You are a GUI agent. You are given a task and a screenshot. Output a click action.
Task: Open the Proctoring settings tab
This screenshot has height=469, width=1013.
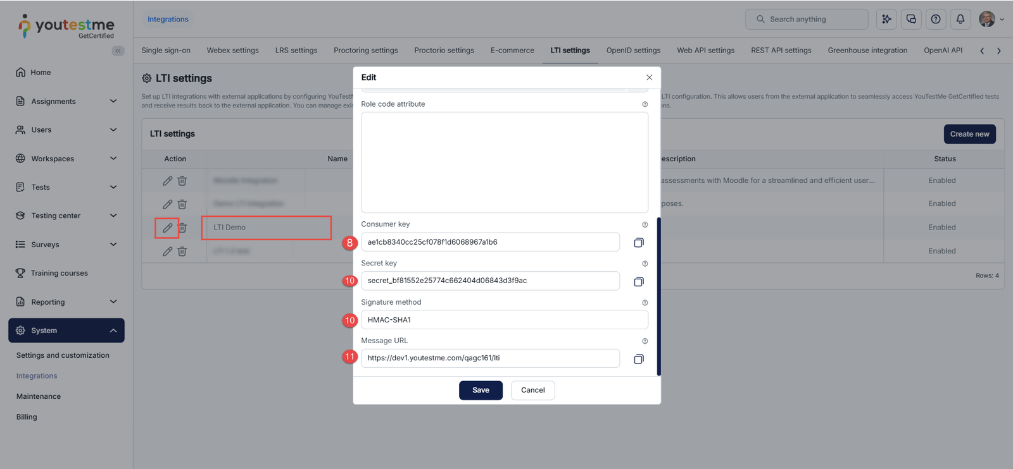[x=366, y=51]
